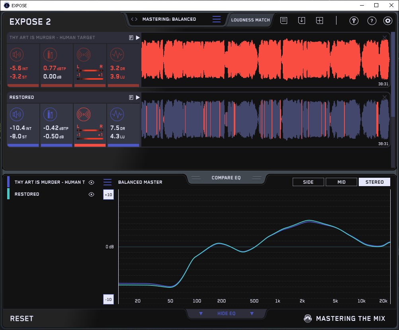Open the Balanced Master EQ reference menu
This screenshot has height=330, width=399.
108,182
